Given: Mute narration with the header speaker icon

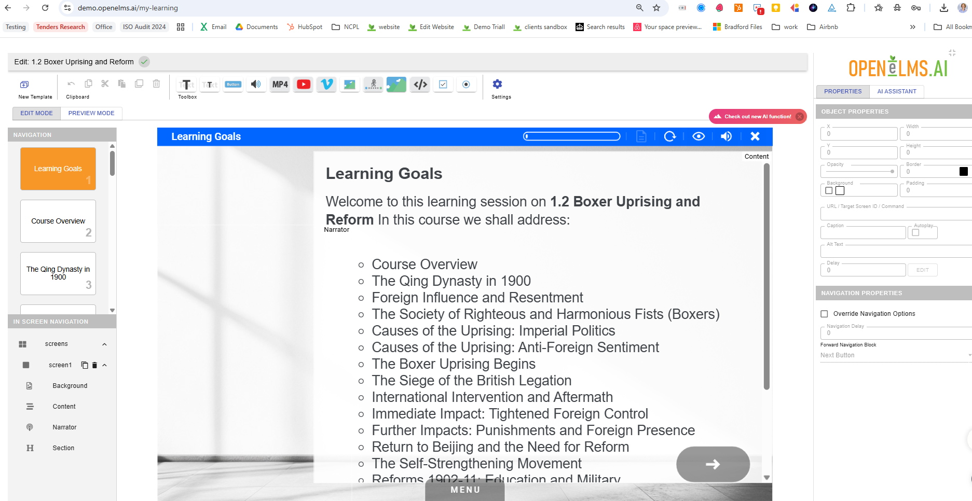Looking at the screenshot, I should 726,136.
